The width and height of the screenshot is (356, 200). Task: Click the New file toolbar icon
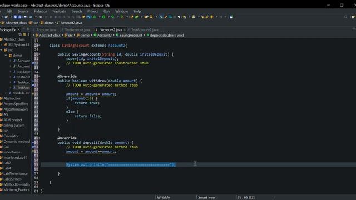click(6, 17)
